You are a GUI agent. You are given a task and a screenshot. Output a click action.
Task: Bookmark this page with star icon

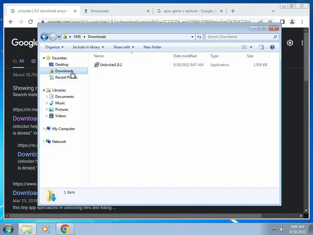point(270,22)
